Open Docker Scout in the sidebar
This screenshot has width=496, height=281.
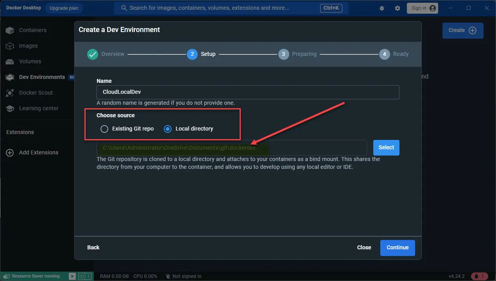coord(36,93)
